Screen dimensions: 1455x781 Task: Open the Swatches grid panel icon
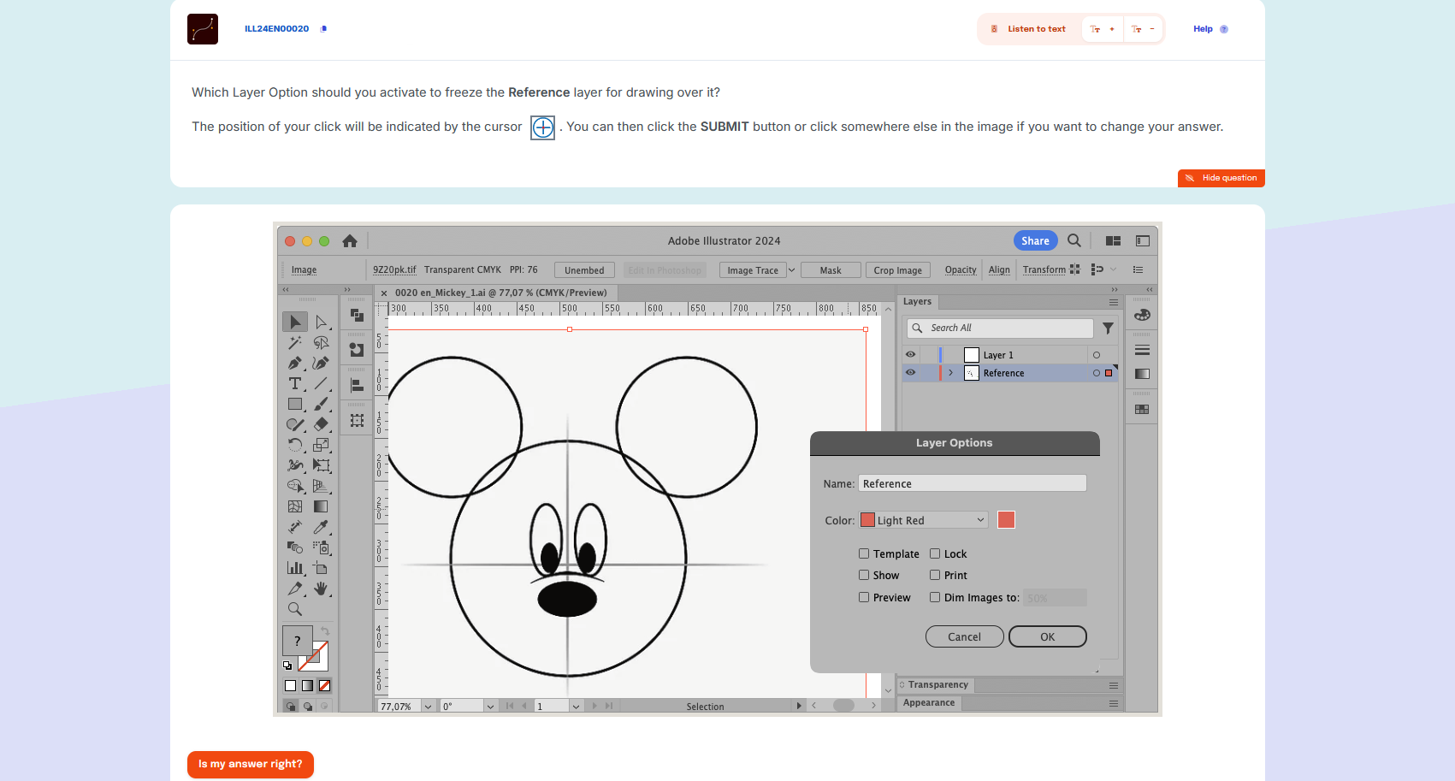point(1142,409)
